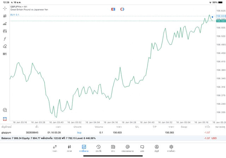Tap the red-blue square icon atop chart

(x=113, y=9)
